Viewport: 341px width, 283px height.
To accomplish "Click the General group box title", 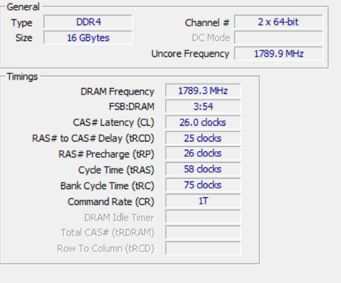I will 23,7.
